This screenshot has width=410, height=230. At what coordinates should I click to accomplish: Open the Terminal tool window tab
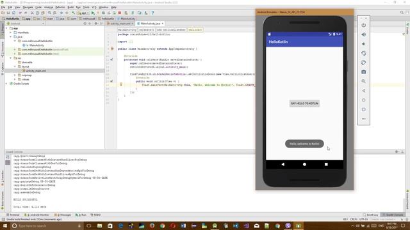point(13,215)
